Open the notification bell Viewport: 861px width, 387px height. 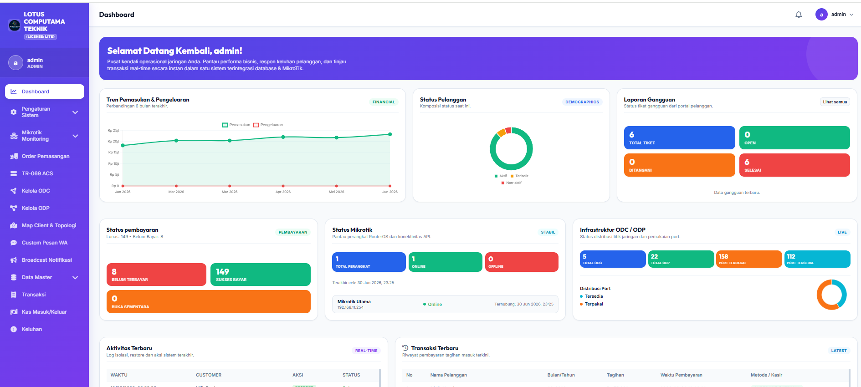(x=799, y=15)
